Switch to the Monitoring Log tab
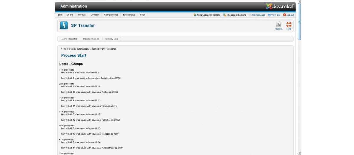Image resolution: width=354 pixels, height=155 pixels. tap(91, 39)
